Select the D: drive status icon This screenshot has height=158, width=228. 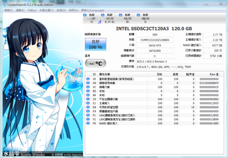[x=120, y=15]
